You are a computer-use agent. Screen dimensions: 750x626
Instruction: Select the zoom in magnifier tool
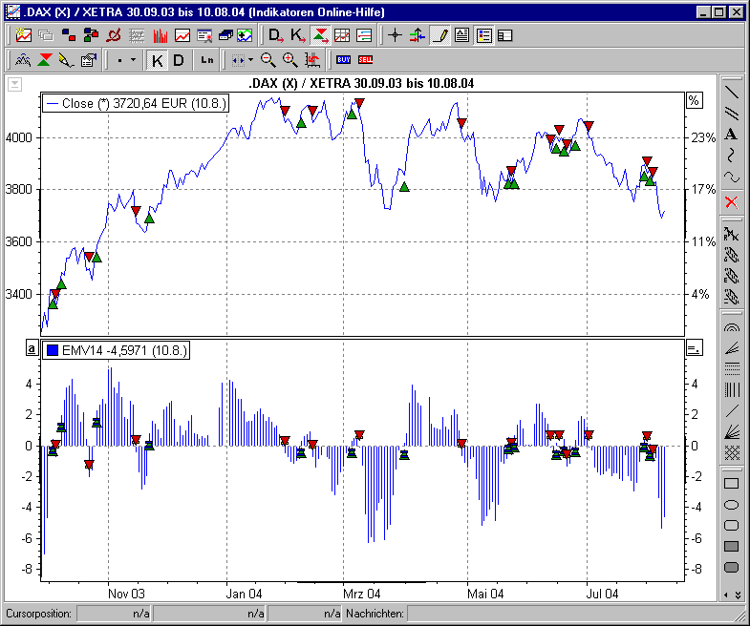[x=289, y=60]
